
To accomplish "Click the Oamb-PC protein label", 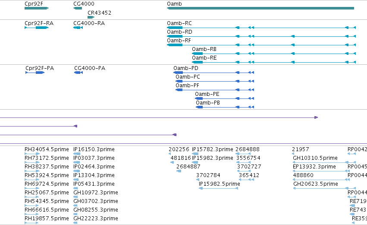I will coord(188,77).
